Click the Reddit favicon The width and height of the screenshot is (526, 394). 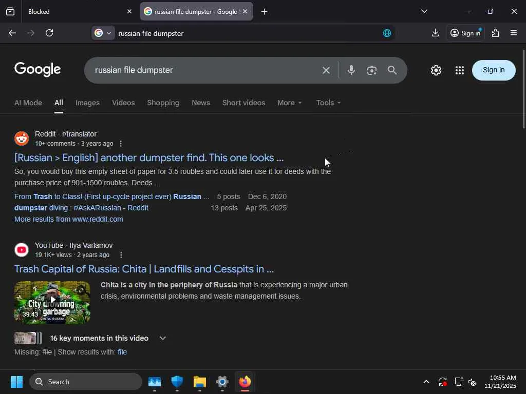click(x=22, y=139)
